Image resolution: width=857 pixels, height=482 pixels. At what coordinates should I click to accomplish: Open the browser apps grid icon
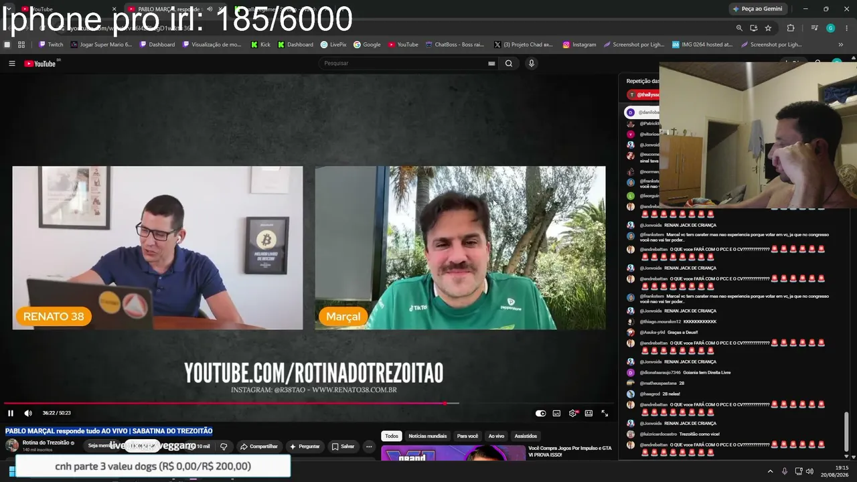21,45
